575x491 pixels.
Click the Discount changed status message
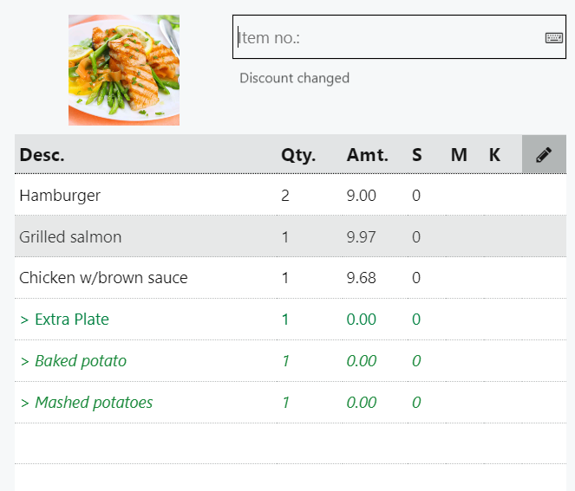click(x=294, y=79)
